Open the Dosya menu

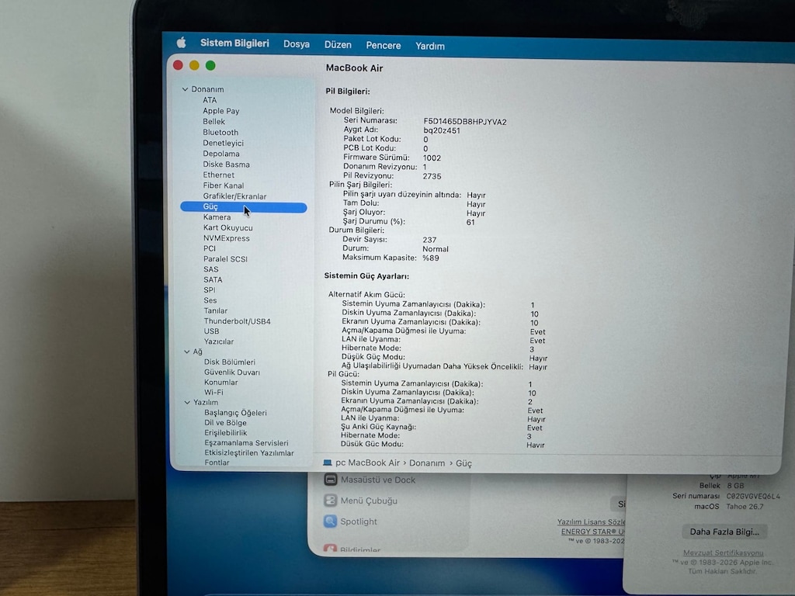(x=297, y=44)
